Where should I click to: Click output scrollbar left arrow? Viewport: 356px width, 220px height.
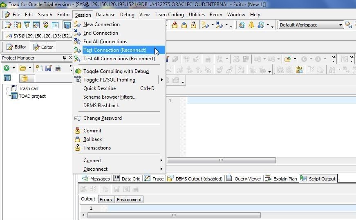pyautogui.click(x=83, y=215)
